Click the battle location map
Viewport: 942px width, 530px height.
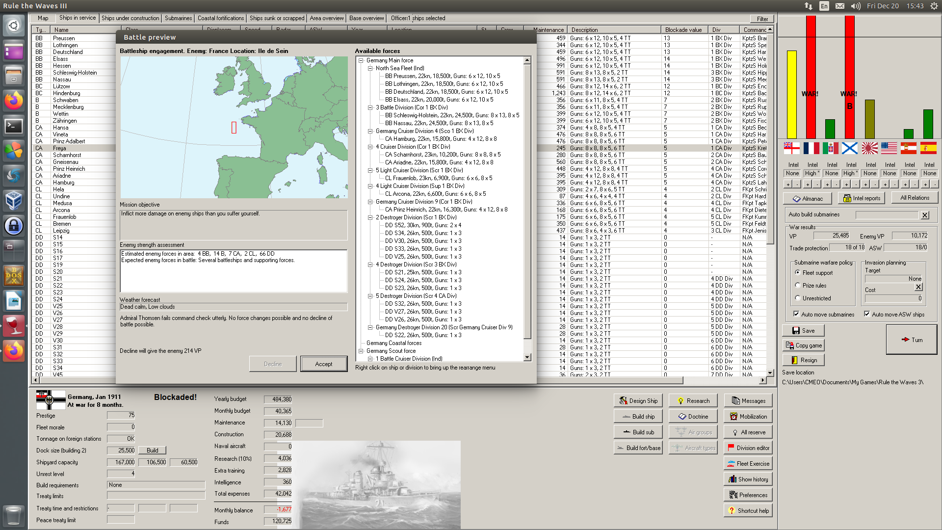click(x=234, y=127)
